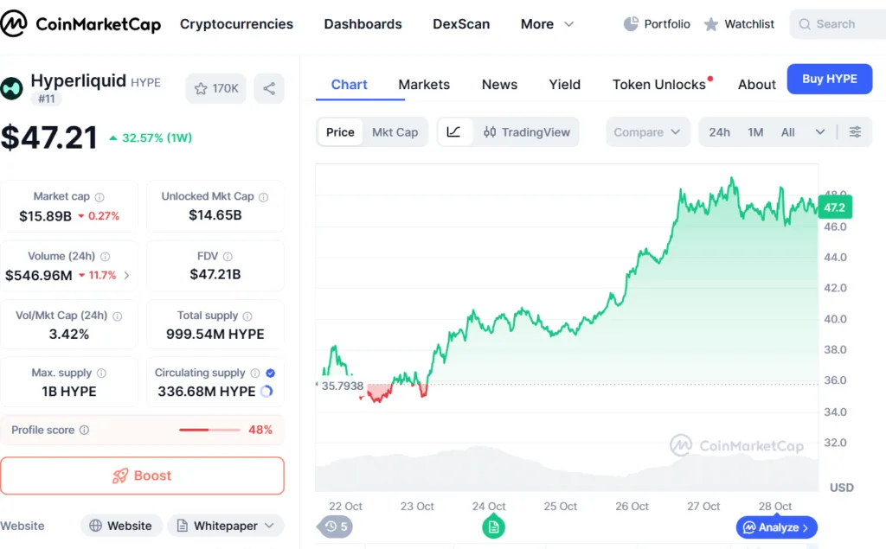
Task: Switch chart to Mkt Cap view
Action: point(395,132)
